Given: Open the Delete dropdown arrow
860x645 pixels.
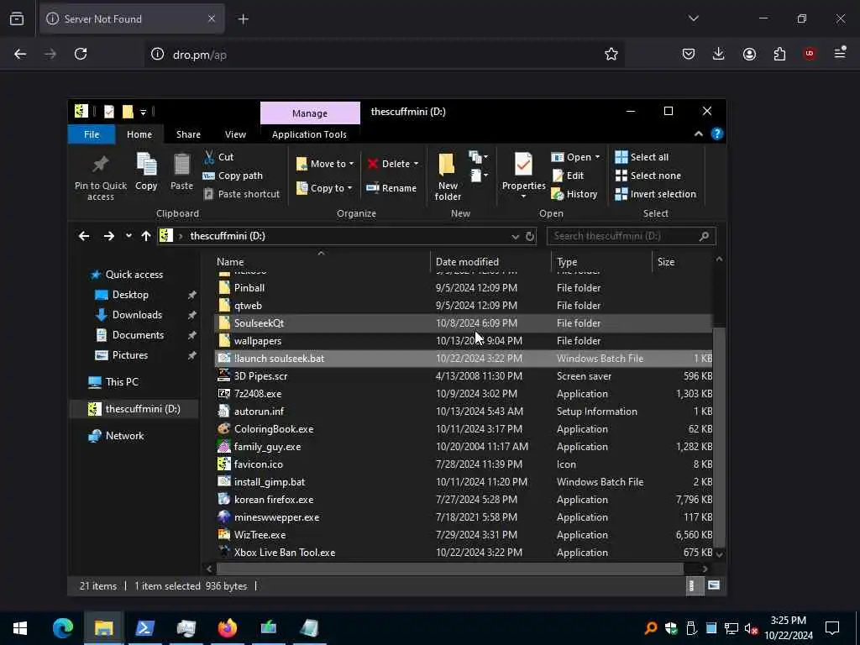Looking at the screenshot, I should point(416,164).
